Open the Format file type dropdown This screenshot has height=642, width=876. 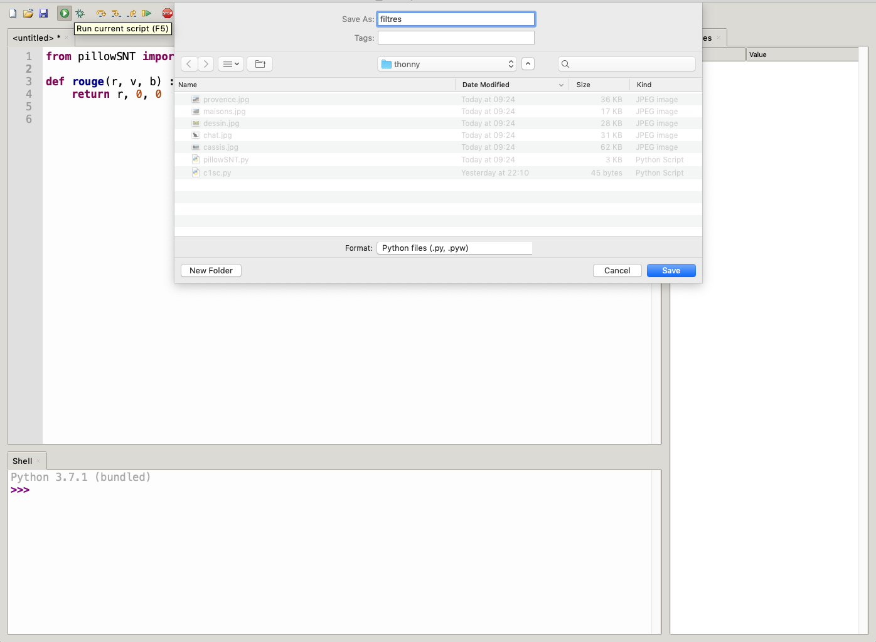[454, 248]
